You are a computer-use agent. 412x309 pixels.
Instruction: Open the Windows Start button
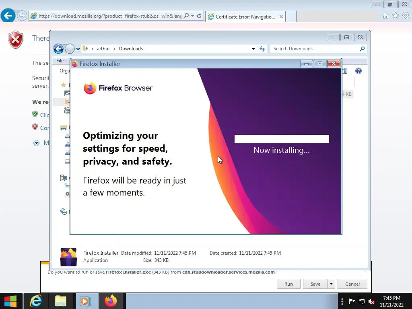10,301
